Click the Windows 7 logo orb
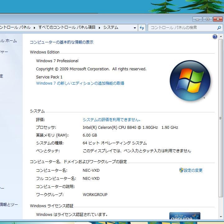 coord(190,81)
